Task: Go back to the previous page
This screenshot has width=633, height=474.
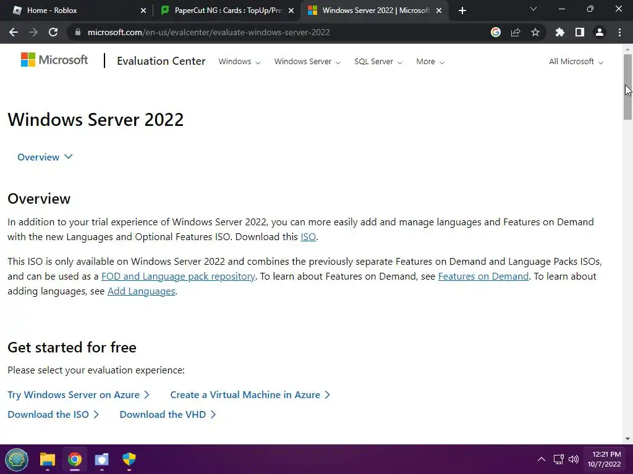Action: 14,32
